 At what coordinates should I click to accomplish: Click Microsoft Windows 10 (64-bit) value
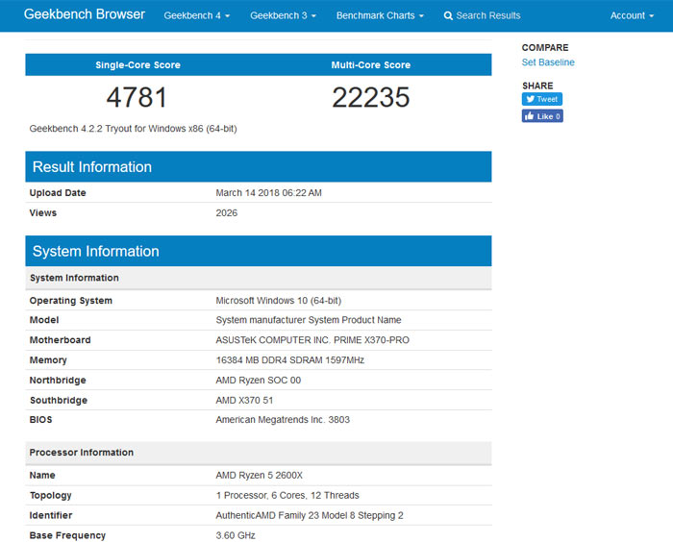[279, 301]
